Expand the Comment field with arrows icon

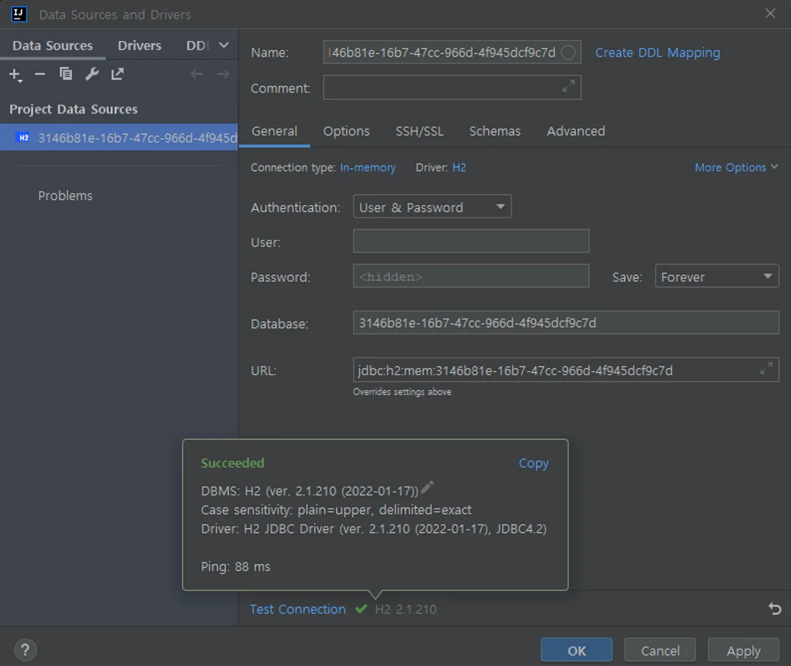coord(568,87)
